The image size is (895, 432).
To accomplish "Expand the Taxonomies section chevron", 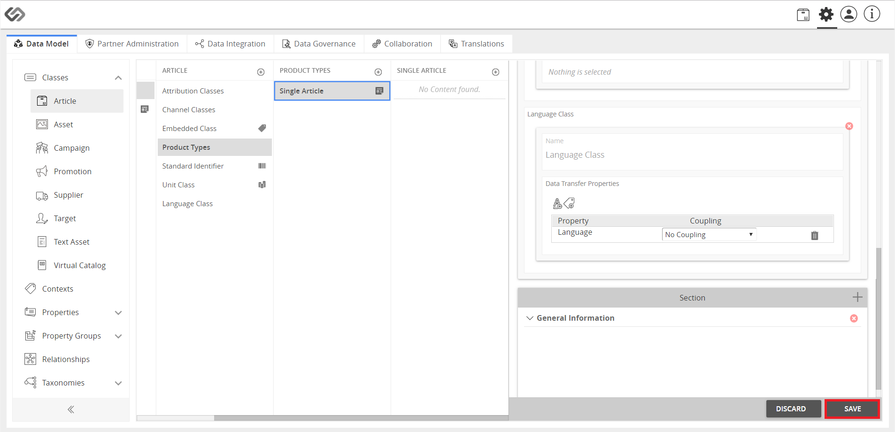I will tap(118, 383).
